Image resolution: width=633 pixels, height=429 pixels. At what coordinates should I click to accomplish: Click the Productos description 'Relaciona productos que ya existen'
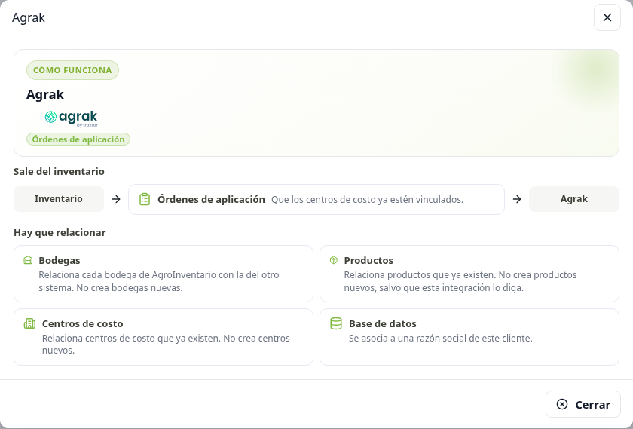(x=460, y=281)
